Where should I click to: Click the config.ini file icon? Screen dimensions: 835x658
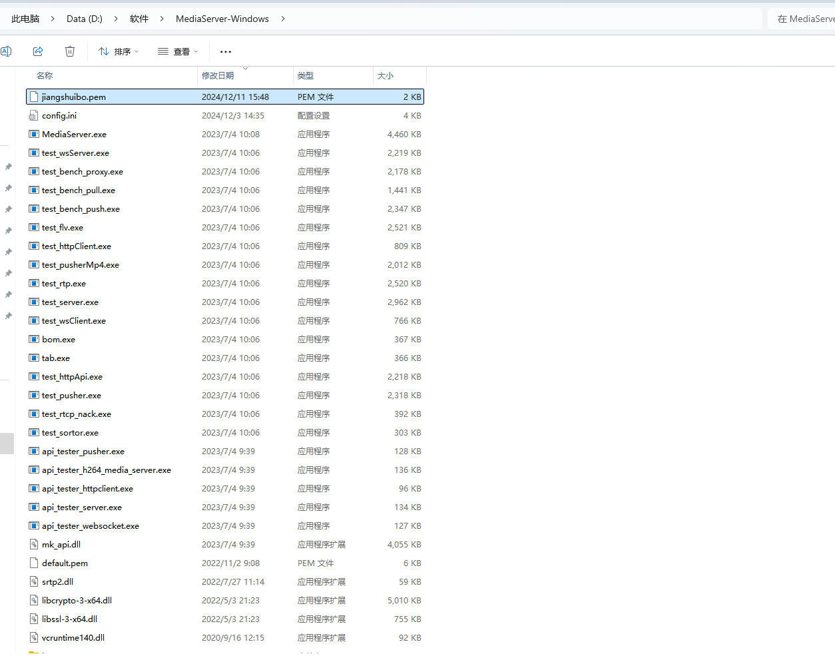pyautogui.click(x=34, y=115)
